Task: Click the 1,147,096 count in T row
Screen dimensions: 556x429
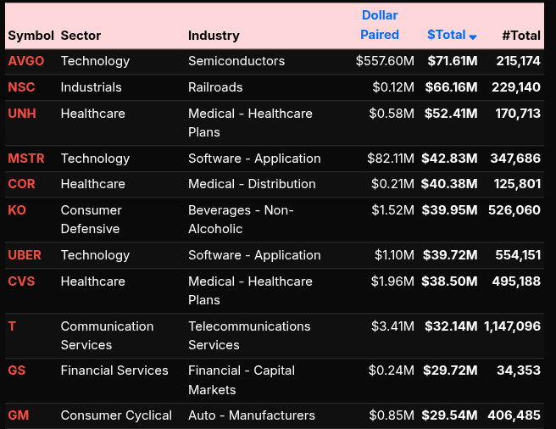Action: click(x=512, y=326)
